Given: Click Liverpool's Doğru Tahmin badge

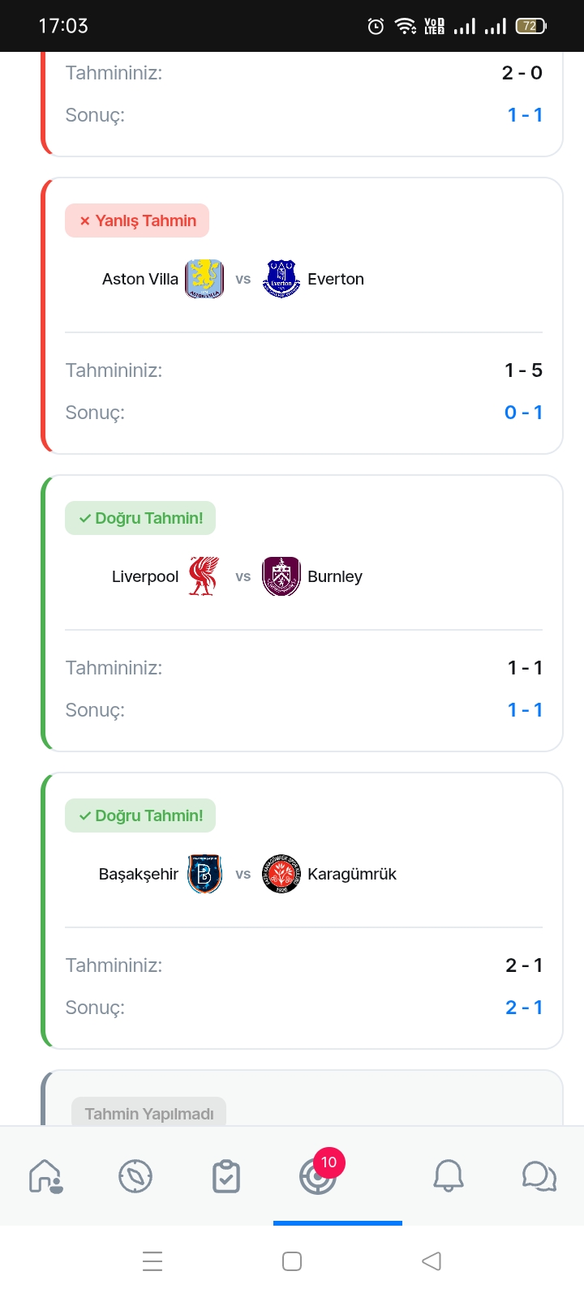Looking at the screenshot, I should (x=140, y=518).
